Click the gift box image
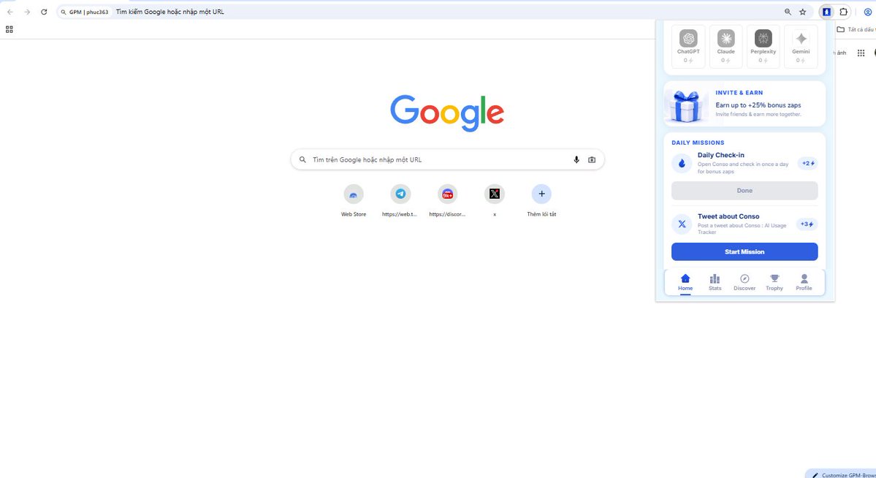876x478 pixels. tap(686, 106)
